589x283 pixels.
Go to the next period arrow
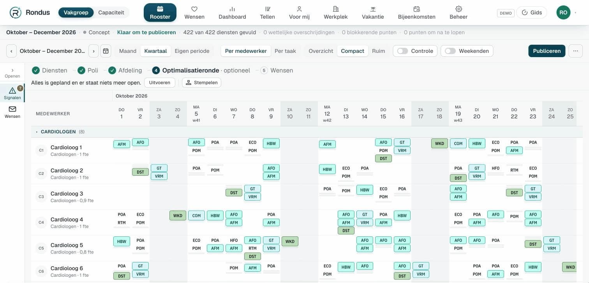[93, 51]
